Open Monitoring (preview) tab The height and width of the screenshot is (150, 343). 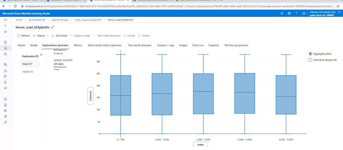click(x=236, y=45)
